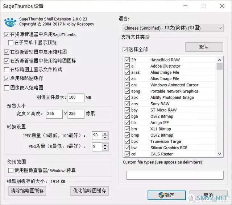Uncheck the bpx Truevision Targa type
The height and width of the screenshot is (205, 232).
(127, 141)
